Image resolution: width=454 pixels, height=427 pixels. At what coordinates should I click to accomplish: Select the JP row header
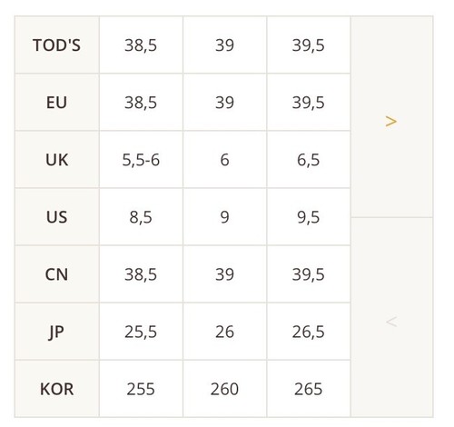click(57, 332)
